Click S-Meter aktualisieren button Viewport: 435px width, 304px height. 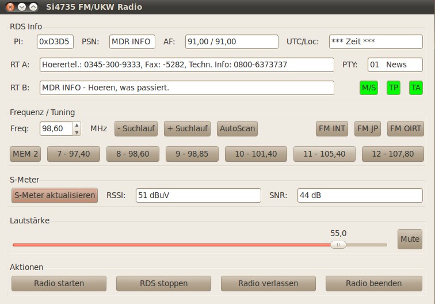[55, 195]
